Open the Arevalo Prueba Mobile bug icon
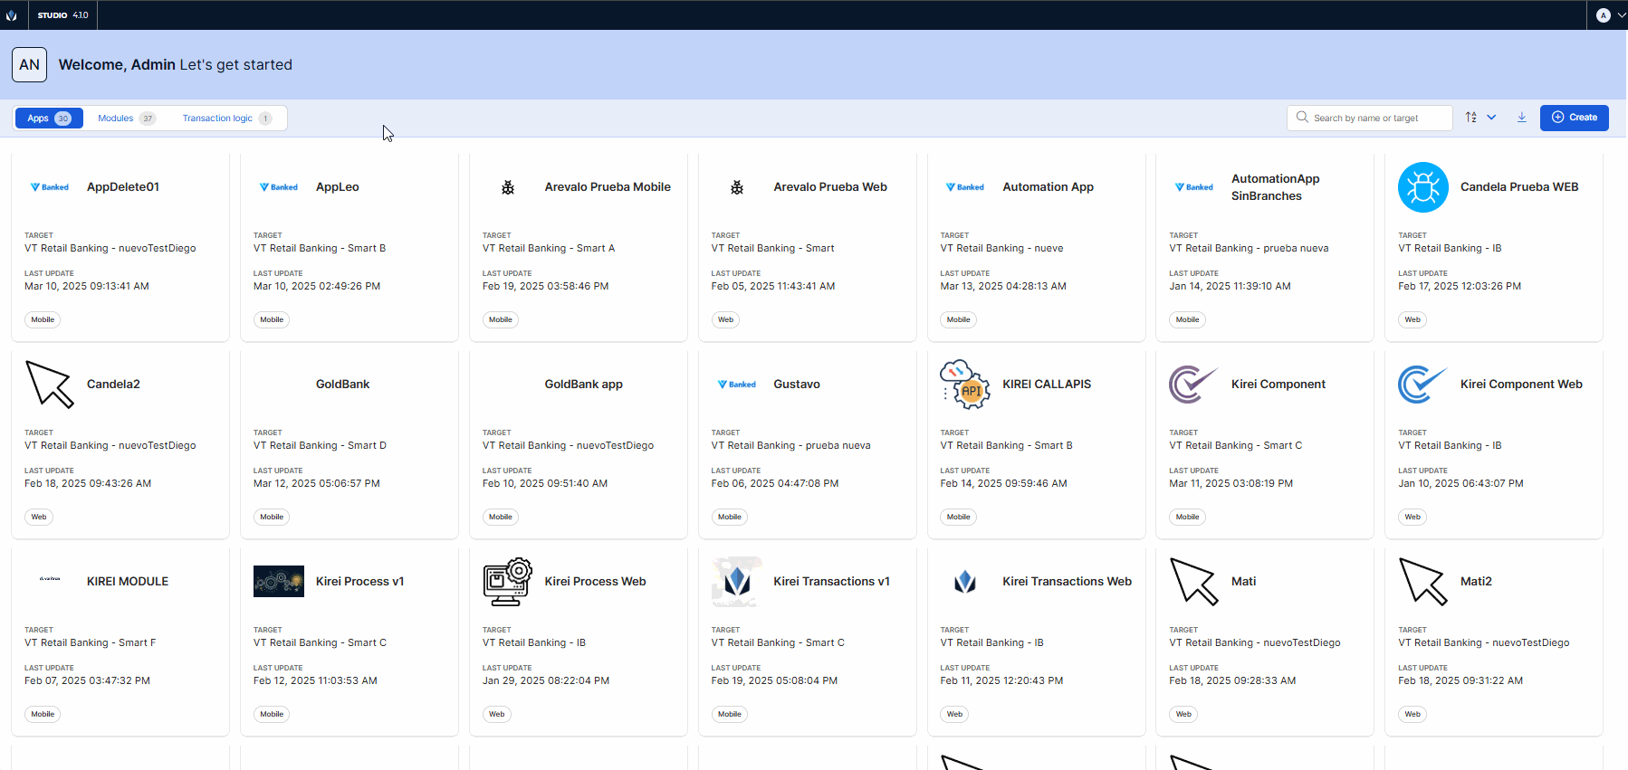 tap(508, 187)
